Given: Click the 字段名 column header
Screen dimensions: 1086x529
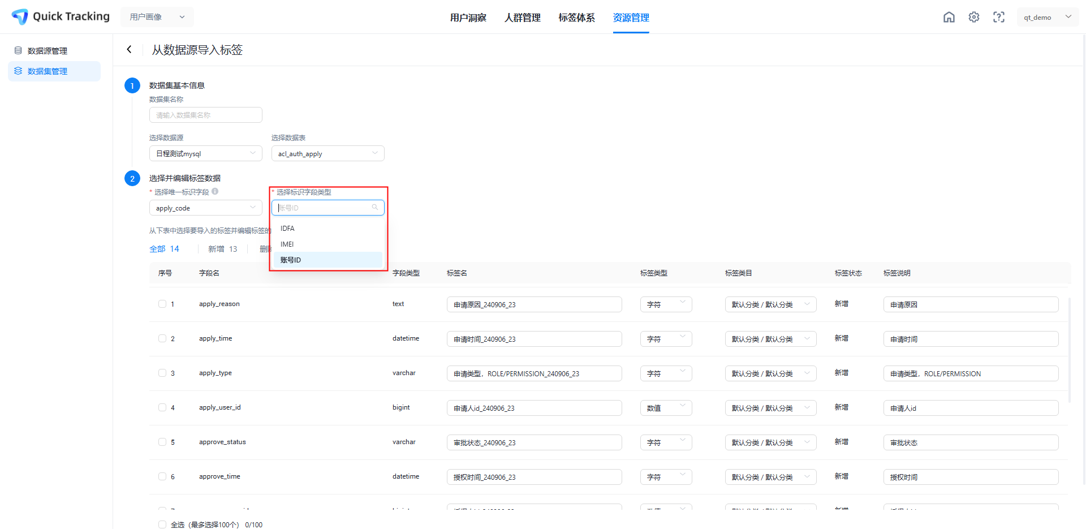Looking at the screenshot, I should coord(209,273).
